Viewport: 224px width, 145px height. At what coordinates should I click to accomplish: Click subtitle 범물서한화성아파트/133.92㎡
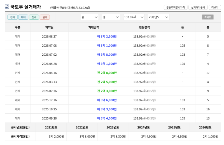(x=70, y=8)
